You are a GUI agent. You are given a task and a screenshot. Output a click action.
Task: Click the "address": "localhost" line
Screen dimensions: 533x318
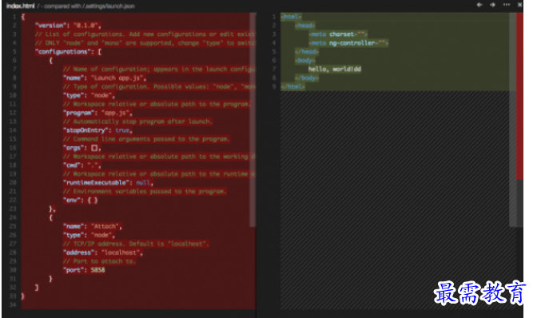pos(103,252)
